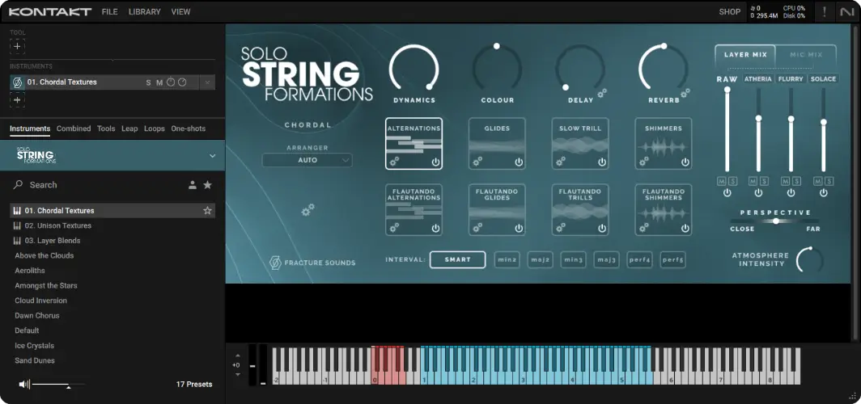The height and width of the screenshot is (404, 861).
Task: Solo the instrument with header S button
Action: pos(148,82)
